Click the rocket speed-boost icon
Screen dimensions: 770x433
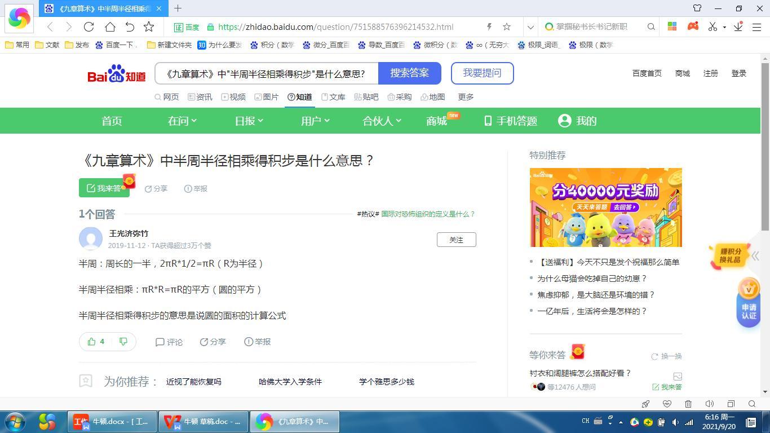tap(646, 404)
